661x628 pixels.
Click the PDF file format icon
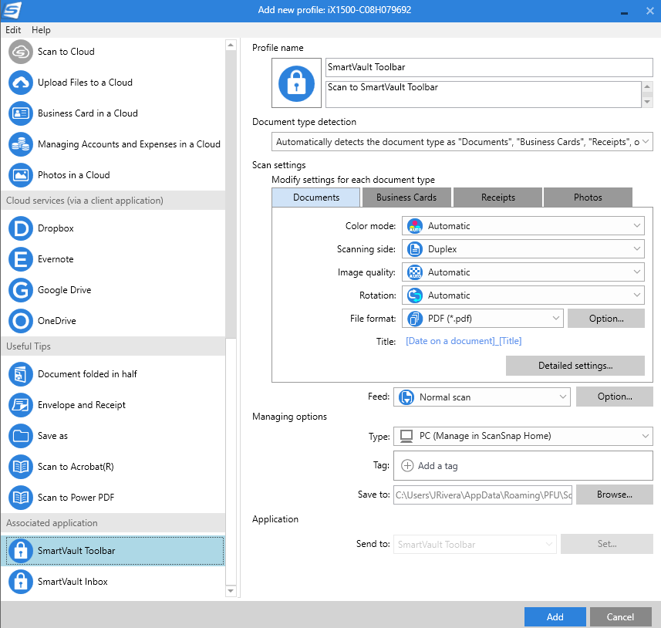tap(415, 319)
